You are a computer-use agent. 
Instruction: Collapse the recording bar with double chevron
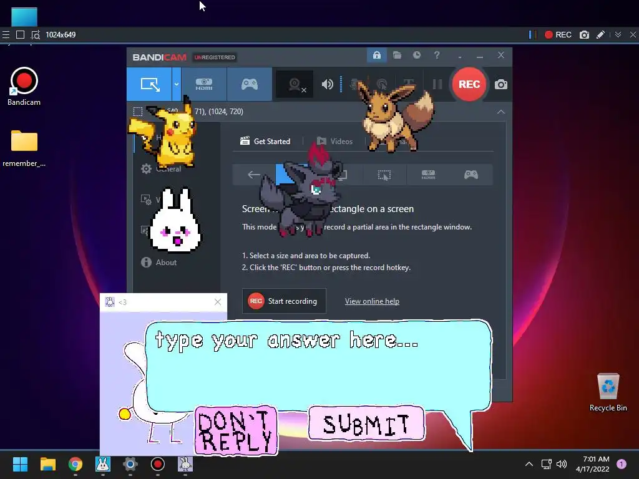point(618,35)
